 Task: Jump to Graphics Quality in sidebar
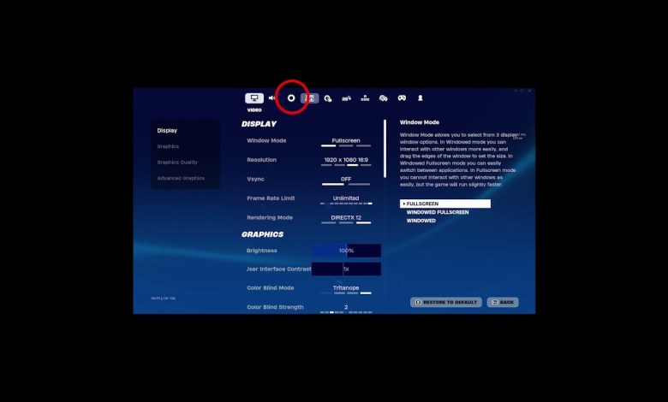[177, 162]
